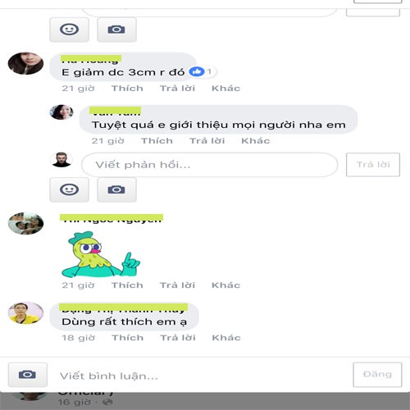The image size is (410, 410).
Task: Like the 'E giảm dc 3cm r đó' comment
Action: tap(127, 89)
